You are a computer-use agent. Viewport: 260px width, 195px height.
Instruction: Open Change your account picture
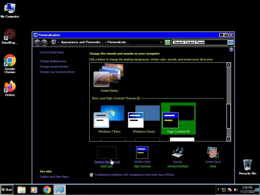pos(57,72)
